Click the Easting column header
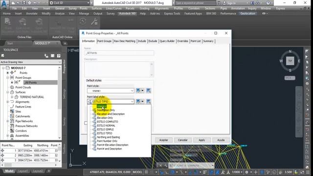The width and height of the screenshot is (313, 176). click(x=28, y=145)
